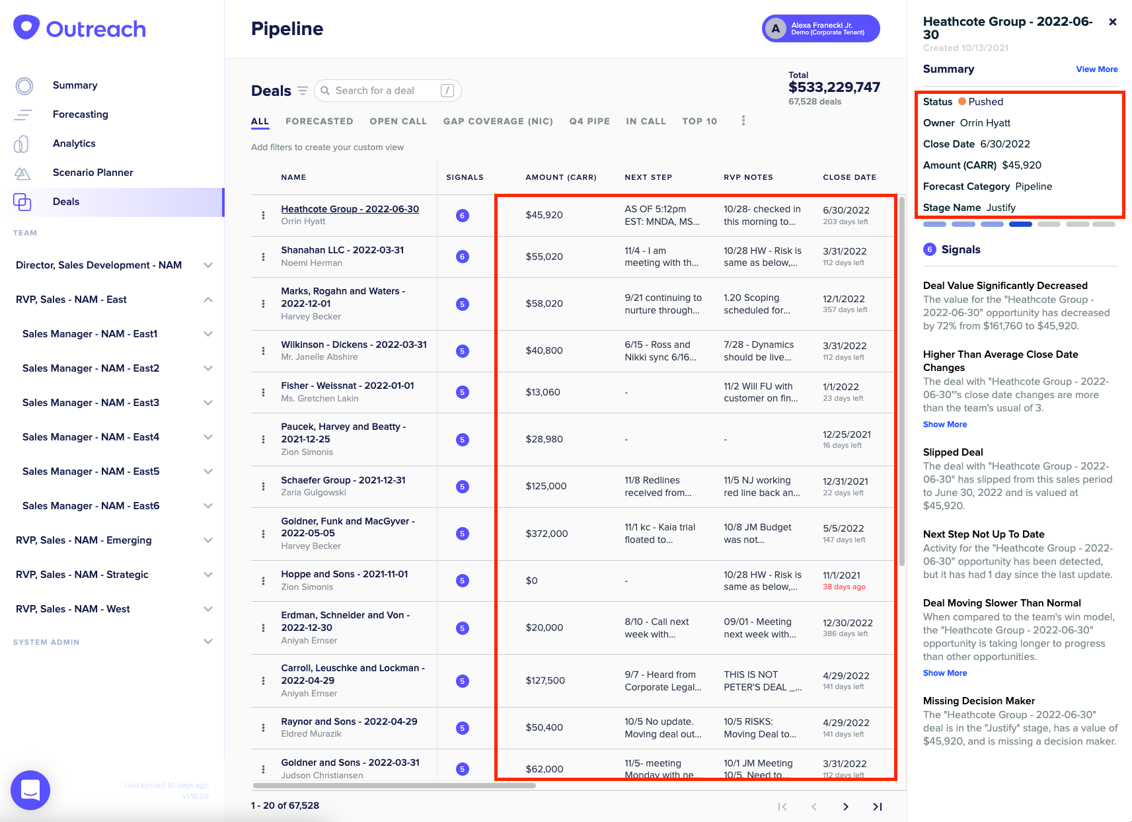Viewport: 1132px width, 822px height.
Task: Expand Sales Manager - NAM - East4
Action: point(208,437)
